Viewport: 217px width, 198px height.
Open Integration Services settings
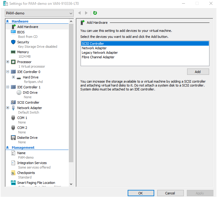point(32,163)
